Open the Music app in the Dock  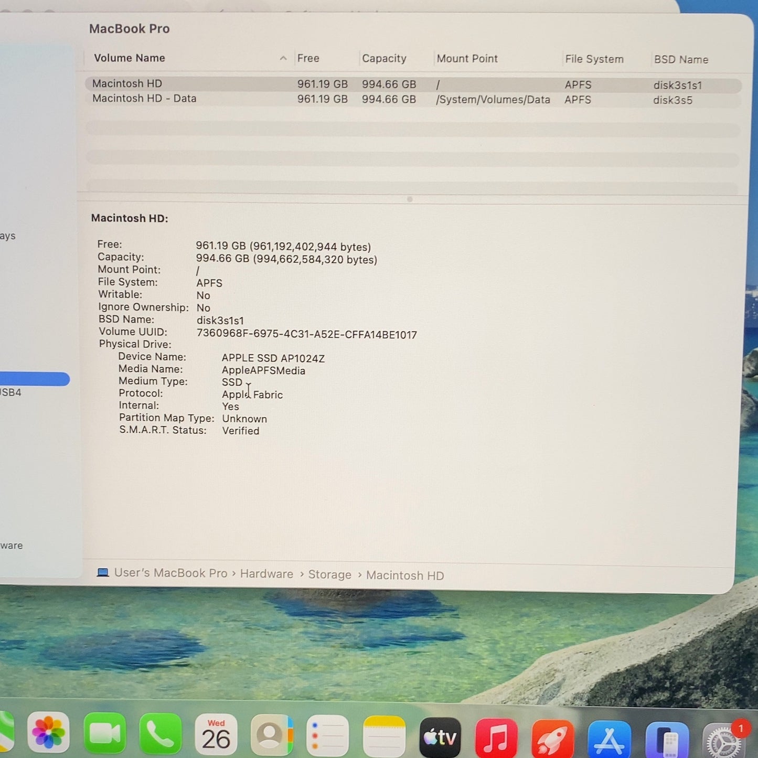[496, 738]
